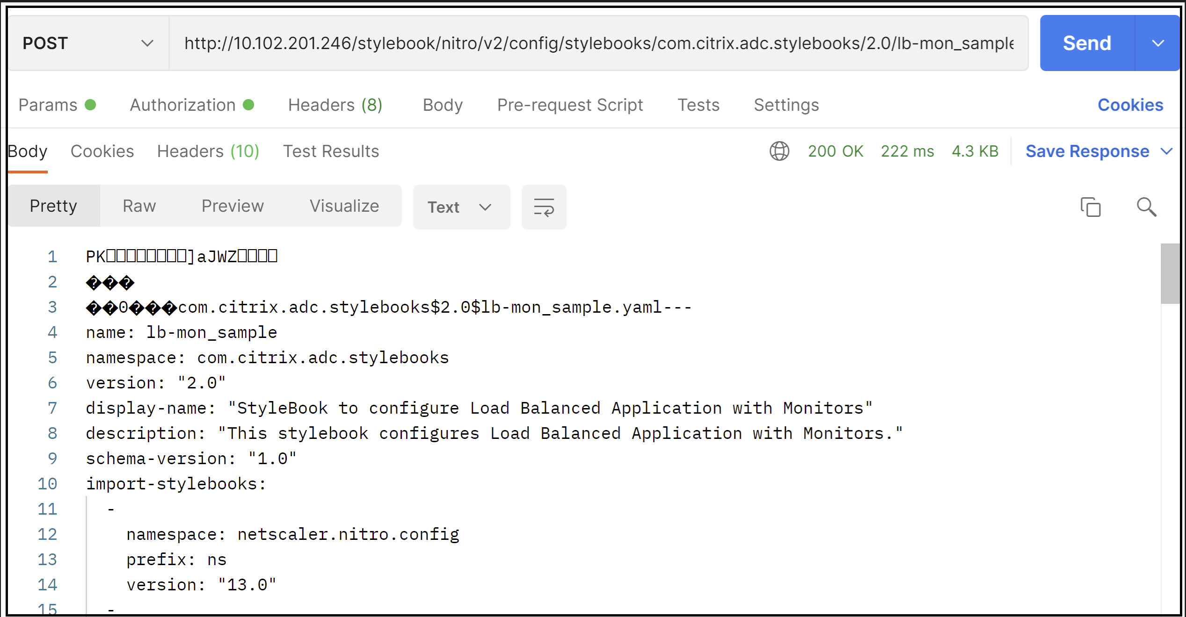Open the response Headers (10) tab
The image size is (1186, 617).
208,151
